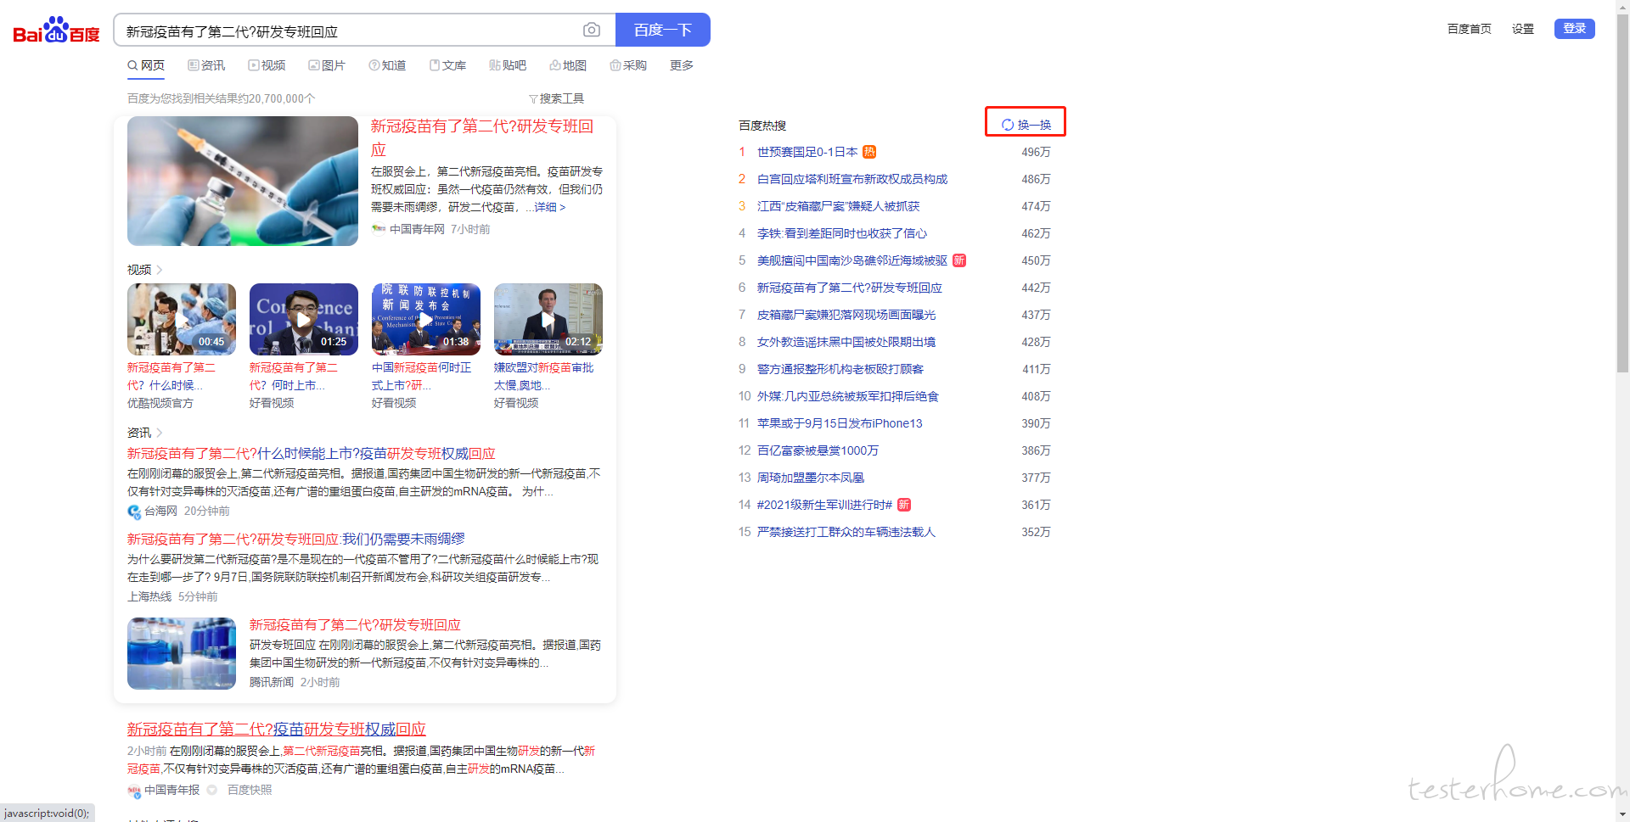Viewport: 1630px width, 822px height.
Task: Open hot search 百亿富豪被悬赏1000万
Action: [x=818, y=450]
